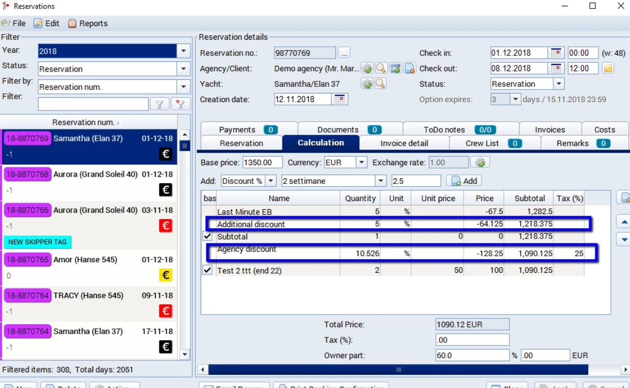Viewport: 630px width, 388px height.
Task: Open calendar picker for Check out date
Action: click(x=556, y=68)
